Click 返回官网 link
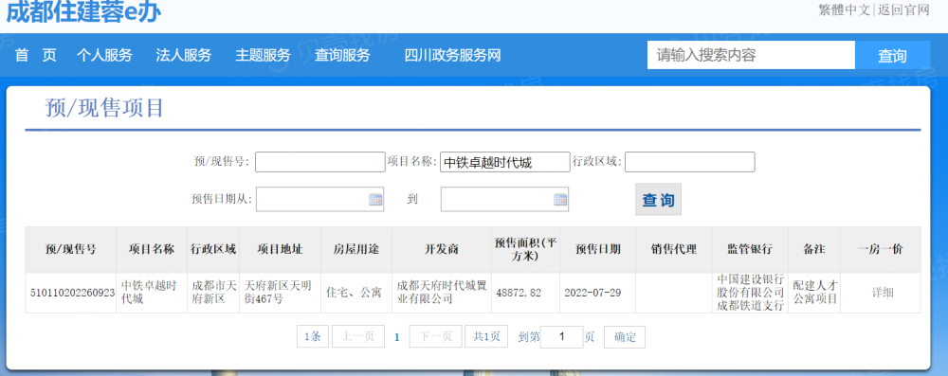The image size is (948, 376). [x=903, y=9]
